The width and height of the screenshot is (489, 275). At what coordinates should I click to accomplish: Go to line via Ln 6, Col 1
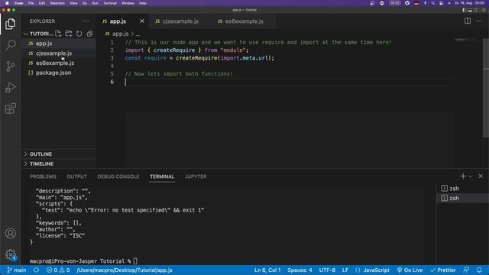coord(267,270)
